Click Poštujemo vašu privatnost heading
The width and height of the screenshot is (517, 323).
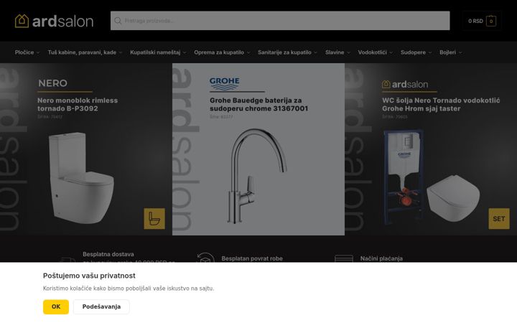pos(89,276)
